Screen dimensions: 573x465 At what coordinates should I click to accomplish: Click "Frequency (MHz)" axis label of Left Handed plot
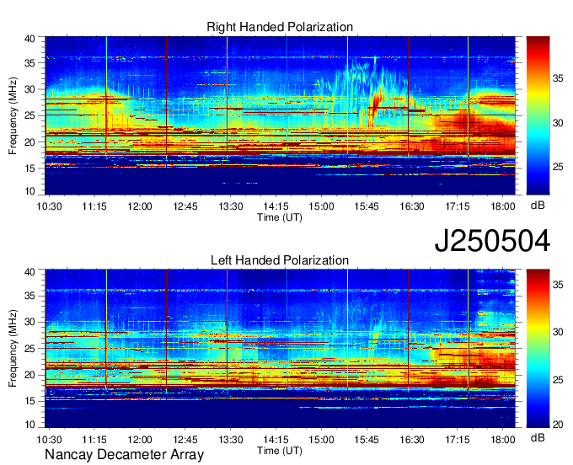[13, 349]
